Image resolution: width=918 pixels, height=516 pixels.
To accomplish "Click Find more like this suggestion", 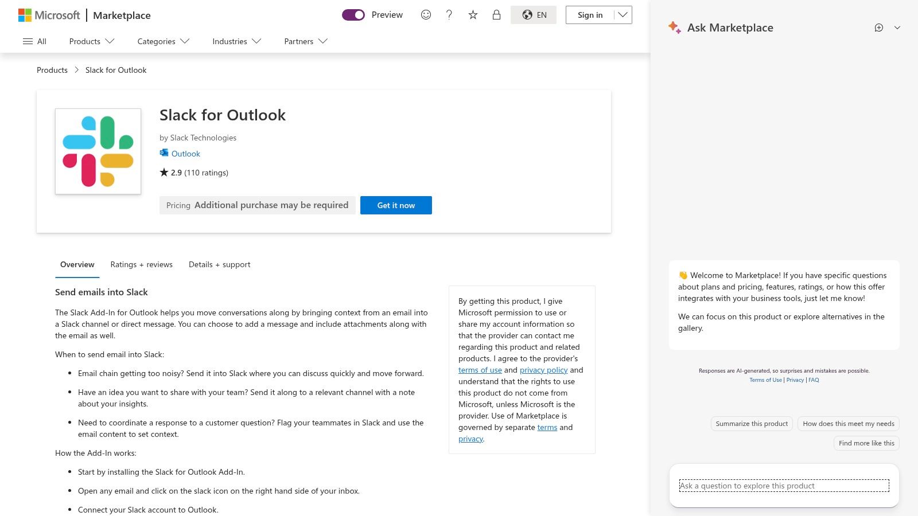I will coord(866,443).
